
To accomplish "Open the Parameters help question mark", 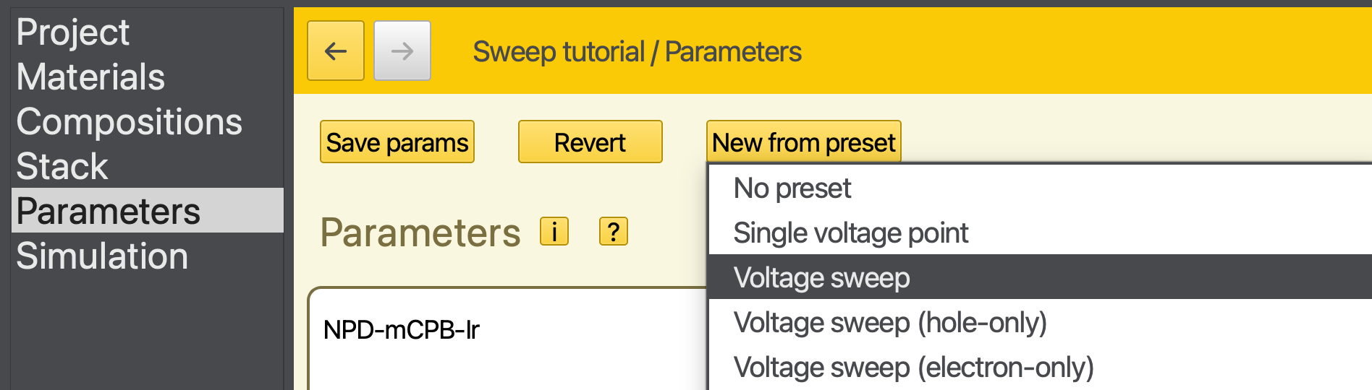I will click(x=614, y=232).
